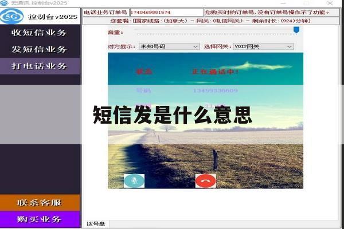Open the 发短信业务 section
Screen dimensions: 344x229
(x=40, y=49)
